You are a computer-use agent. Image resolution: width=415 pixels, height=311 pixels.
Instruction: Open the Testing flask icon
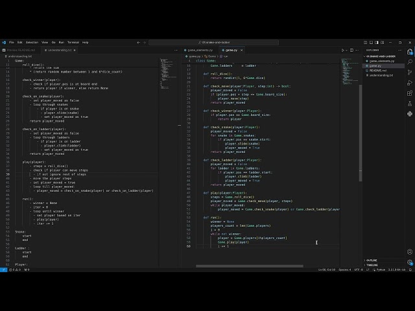(x=410, y=104)
